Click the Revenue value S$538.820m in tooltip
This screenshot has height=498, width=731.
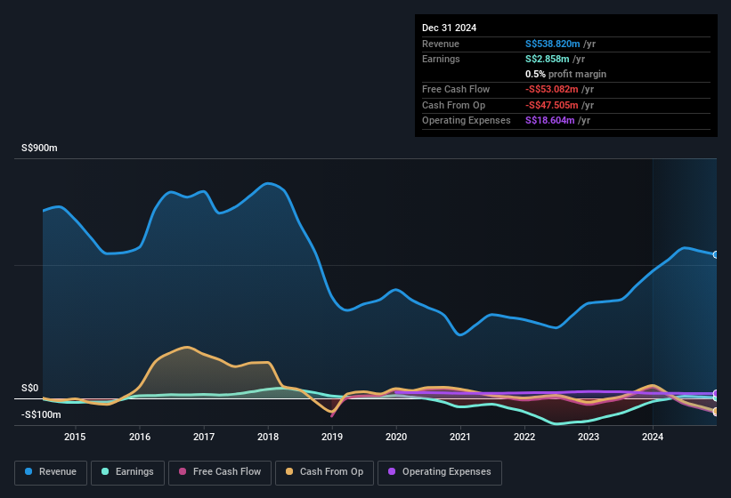pyautogui.click(x=552, y=44)
